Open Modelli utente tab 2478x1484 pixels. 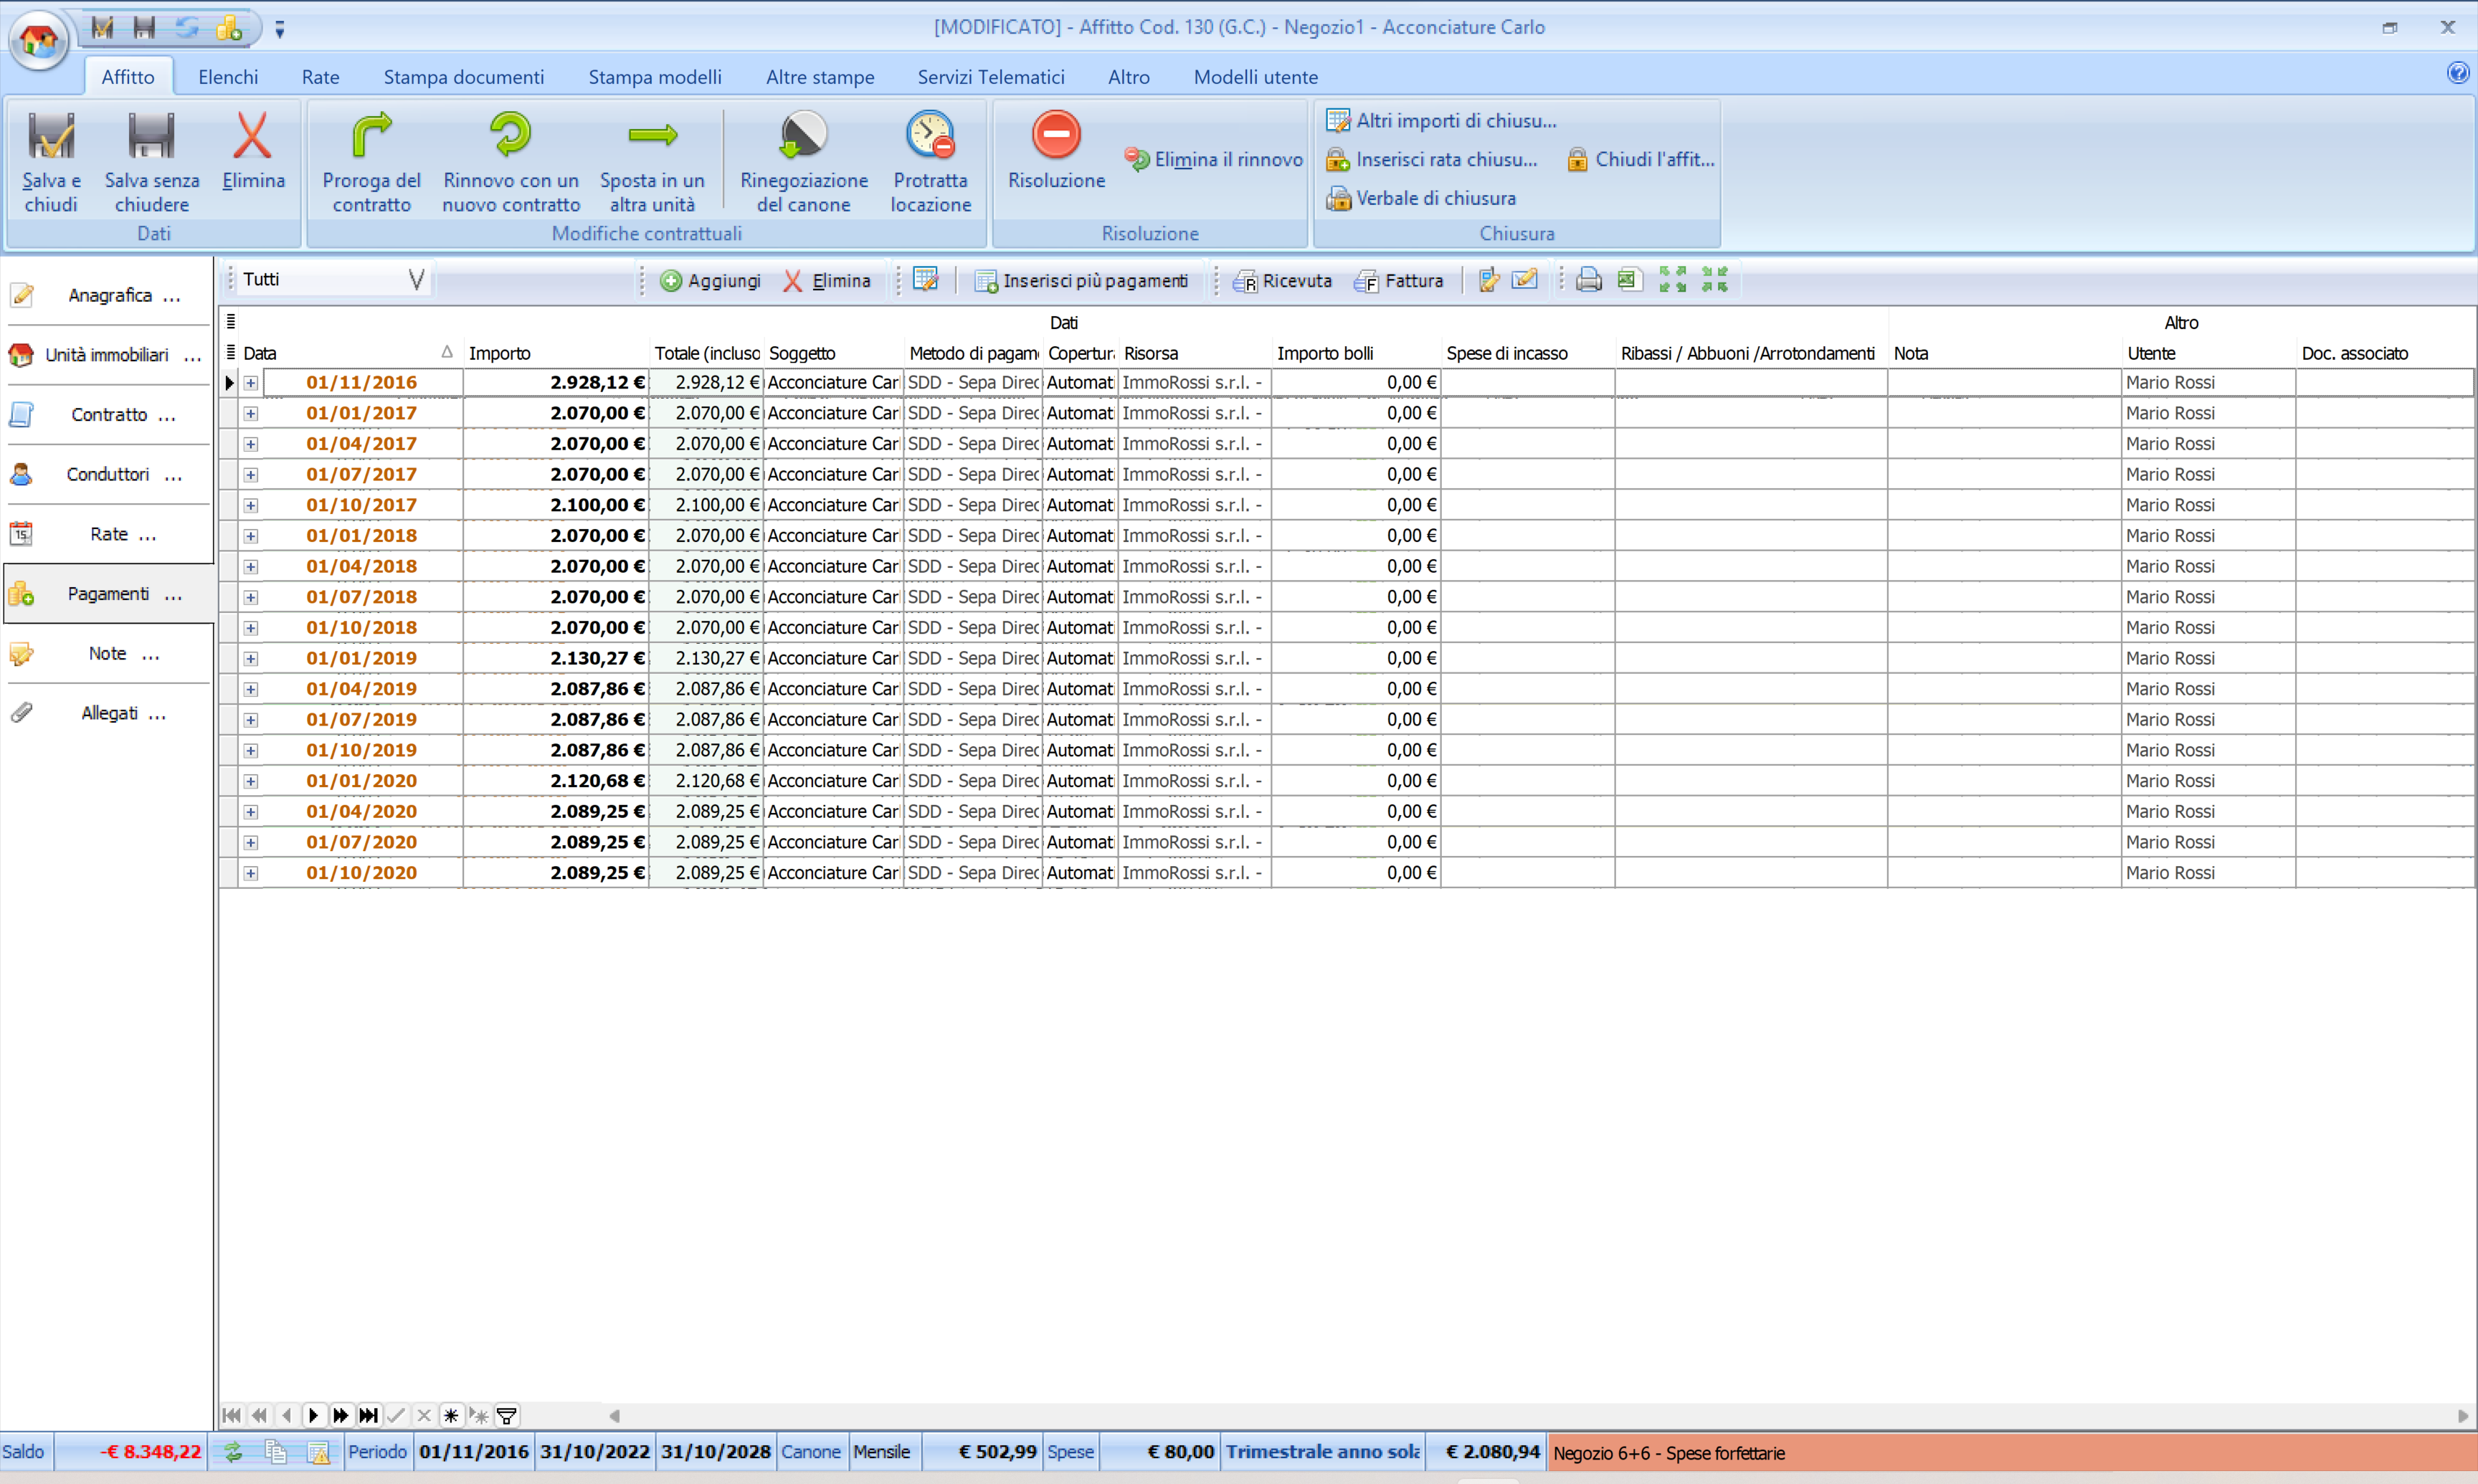point(1255,77)
